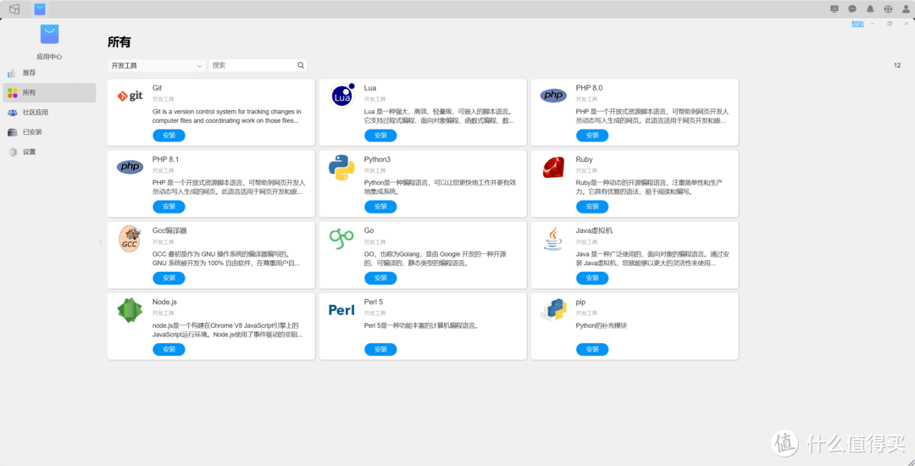The width and height of the screenshot is (915, 466).
Task: Click the Lua app logo
Action: pyautogui.click(x=341, y=97)
